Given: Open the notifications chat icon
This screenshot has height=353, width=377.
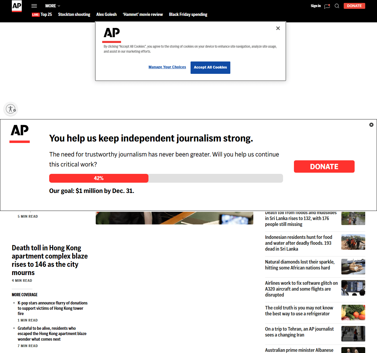Looking at the screenshot, I should [x=327, y=6].
